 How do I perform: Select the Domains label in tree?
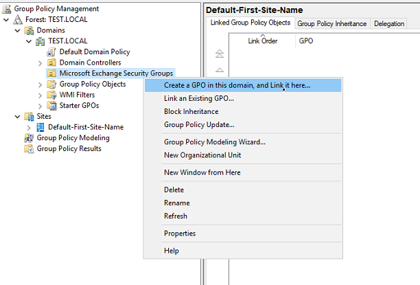pos(51,30)
